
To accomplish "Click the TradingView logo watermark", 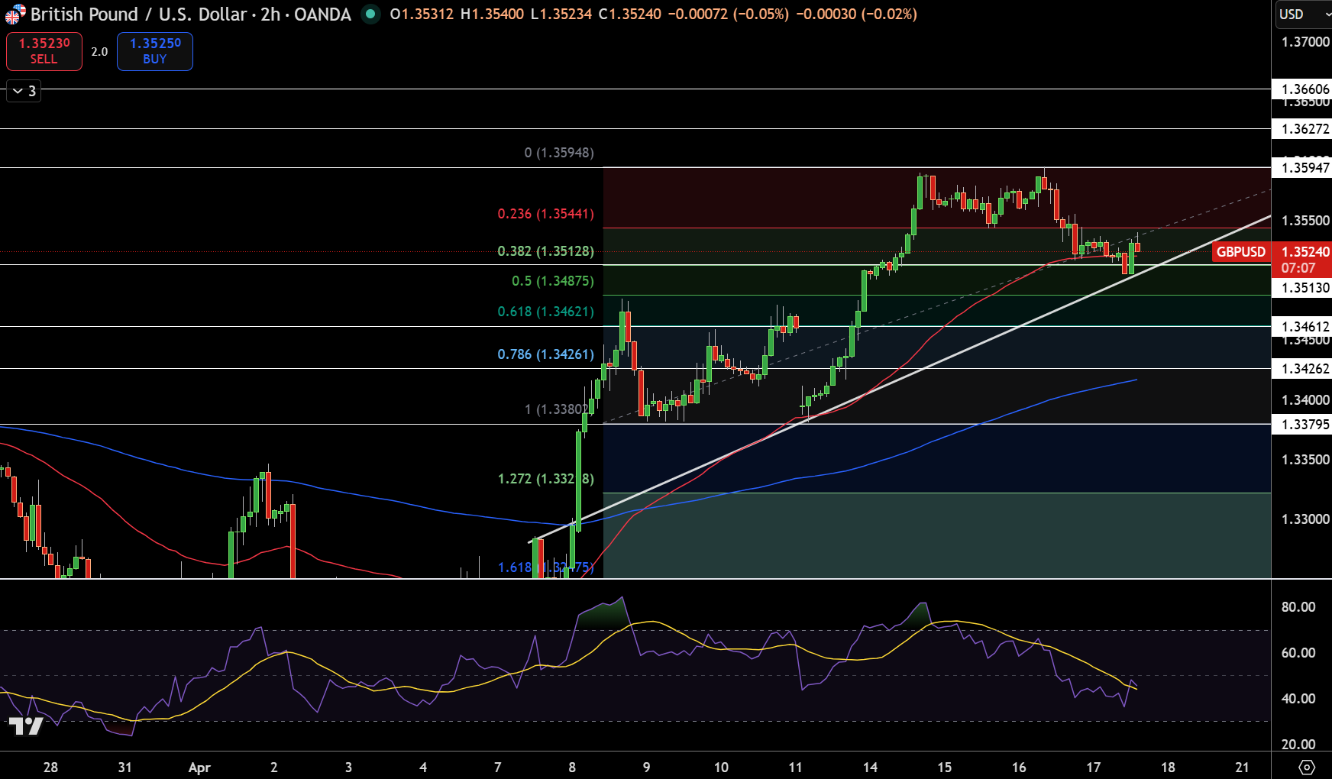I will click(x=26, y=725).
